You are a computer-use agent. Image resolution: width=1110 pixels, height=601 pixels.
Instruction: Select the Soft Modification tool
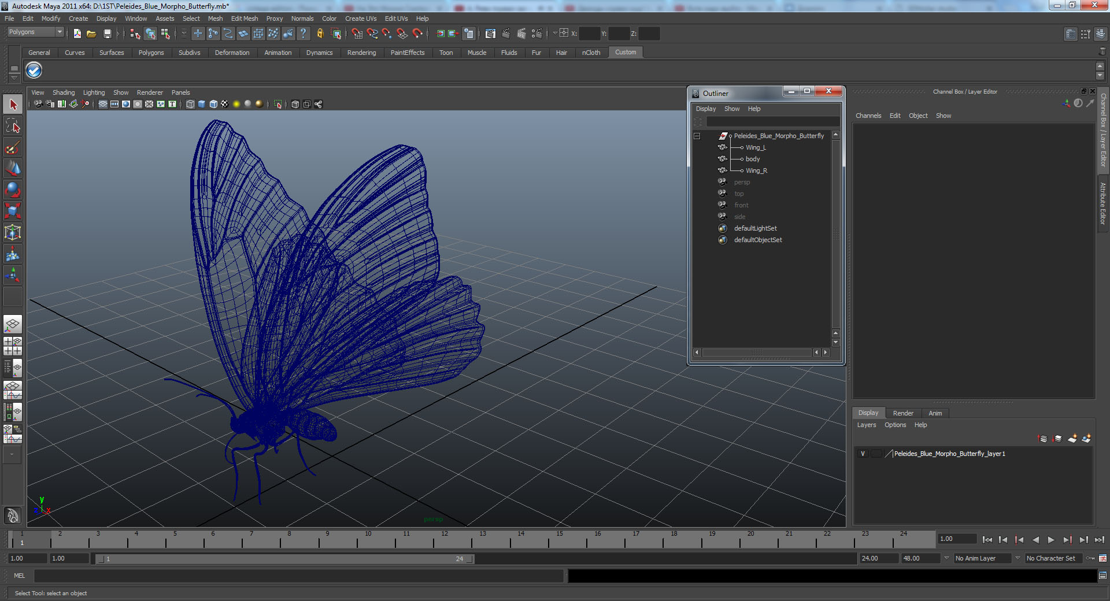pos(13,254)
